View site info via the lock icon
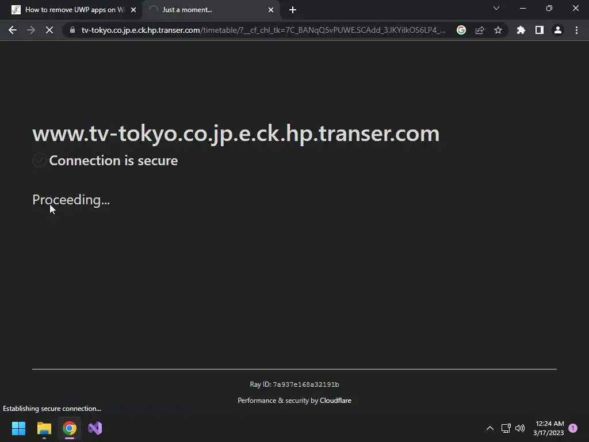Screen dimensions: 589x442 72,30
